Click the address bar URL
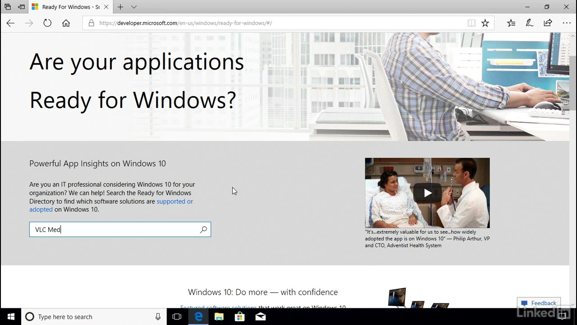The width and height of the screenshot is (577, 325). [x=185, y=23]
